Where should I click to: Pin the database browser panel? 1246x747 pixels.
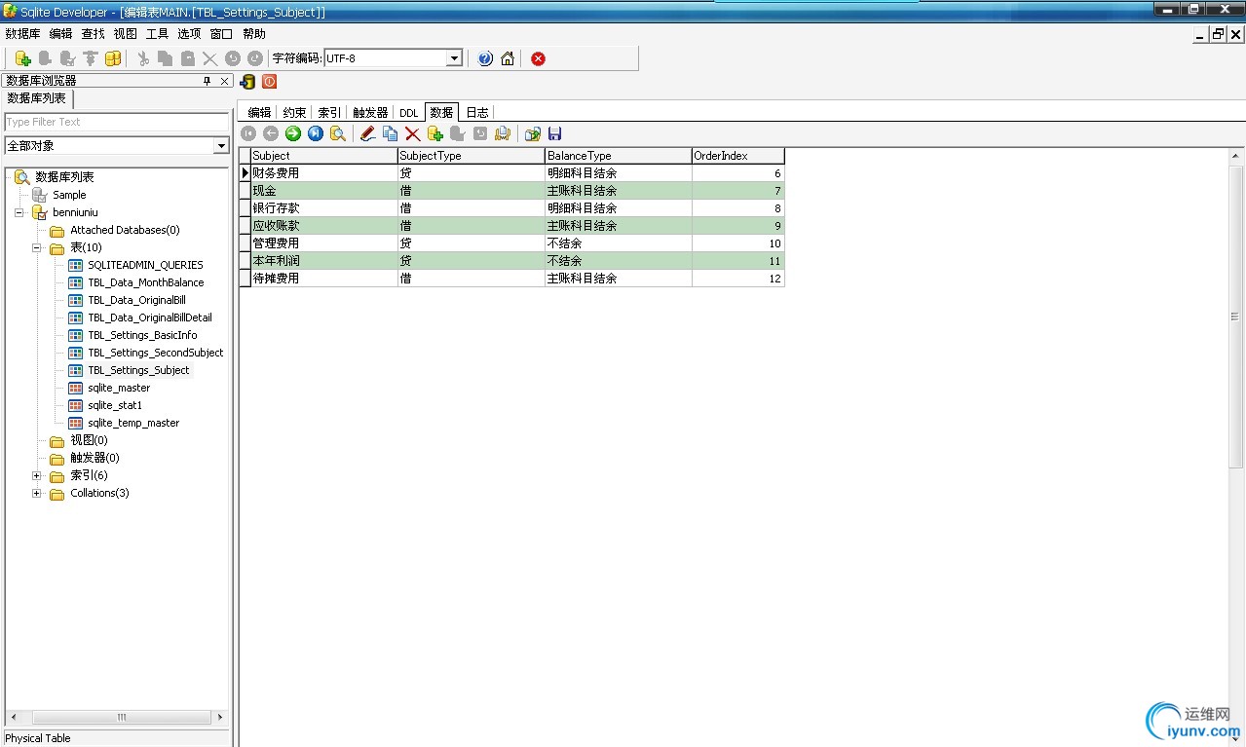[x=207, y=81]
